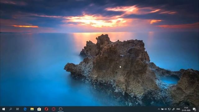The width and height of the screenshot is (199, 112).
Task: Show hidden system tray icons
Action: 159,109
